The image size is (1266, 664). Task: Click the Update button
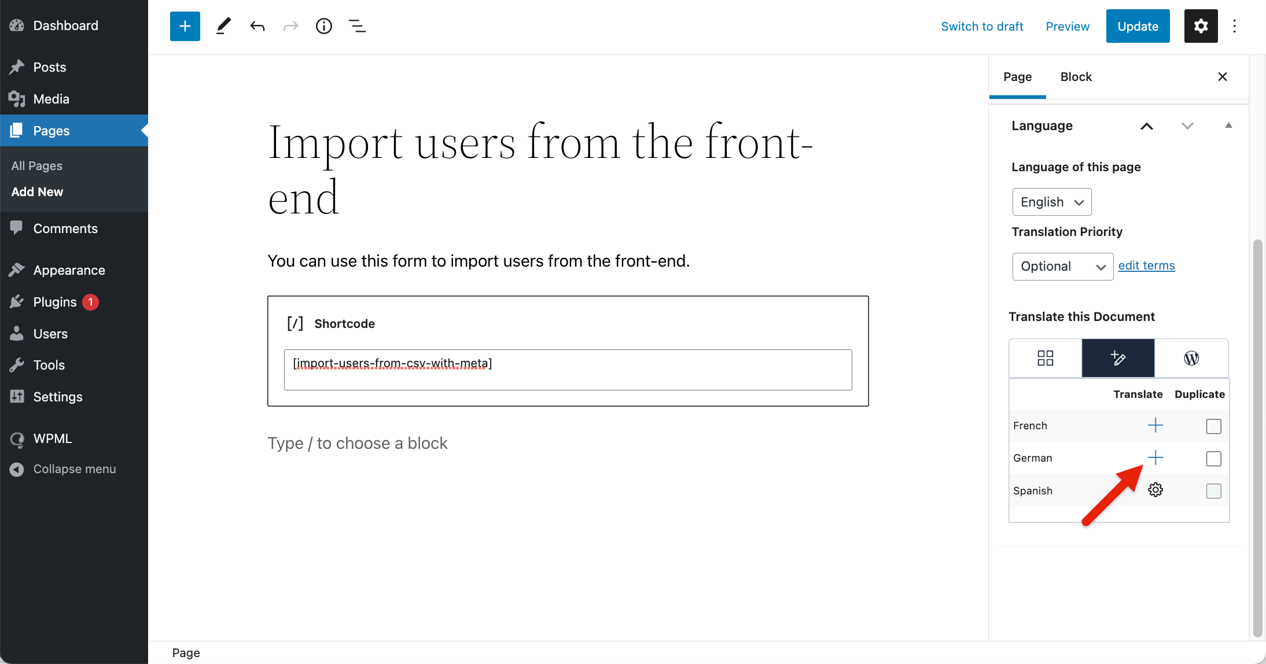(x=1138, y=26)
